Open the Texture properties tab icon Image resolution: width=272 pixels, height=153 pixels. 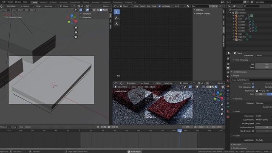(228, 117)
